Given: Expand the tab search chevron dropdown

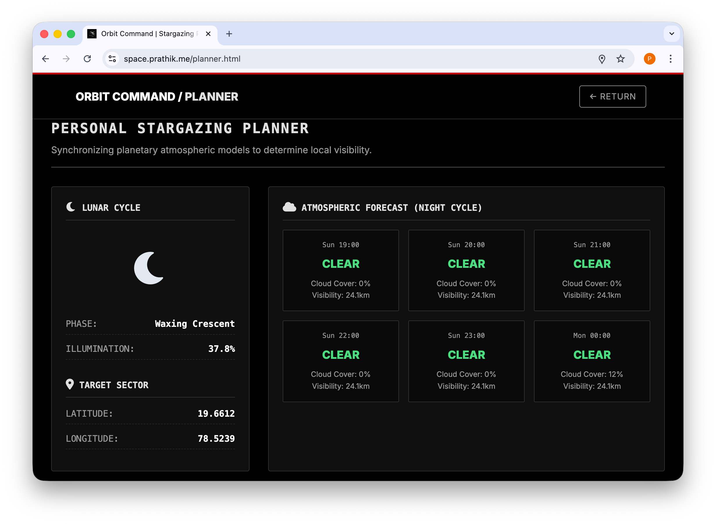Looking at the screenshot, I should pos(671,34).
